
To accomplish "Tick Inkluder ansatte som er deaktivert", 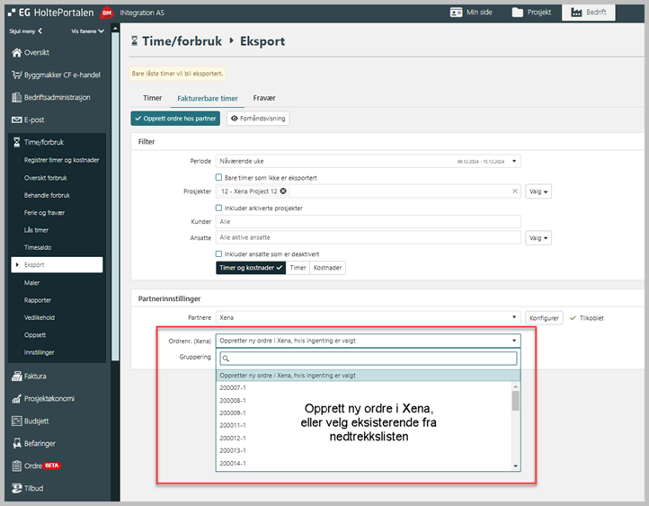I will 219,254.
